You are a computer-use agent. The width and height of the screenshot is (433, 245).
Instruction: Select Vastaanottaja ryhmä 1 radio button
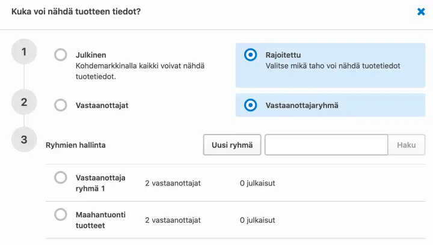click(61, 178)
